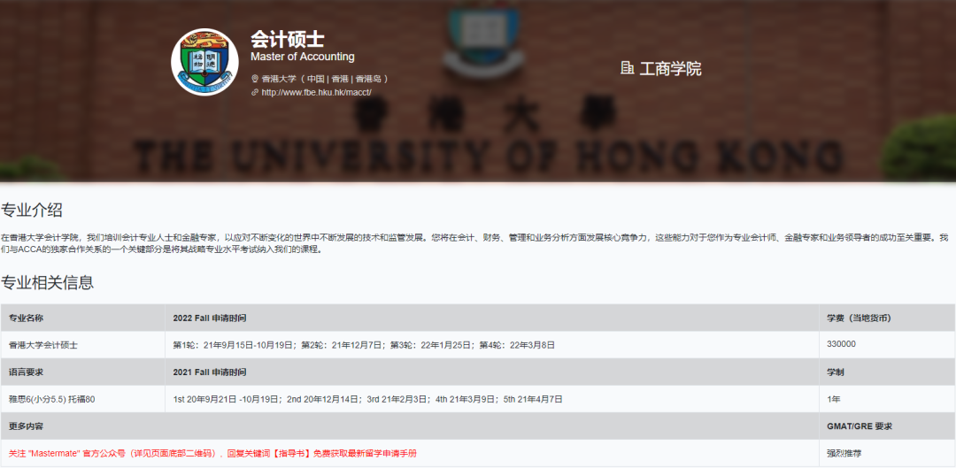Click the chain link icon beside the URL
956x468 pixels.
coord(255,92)
